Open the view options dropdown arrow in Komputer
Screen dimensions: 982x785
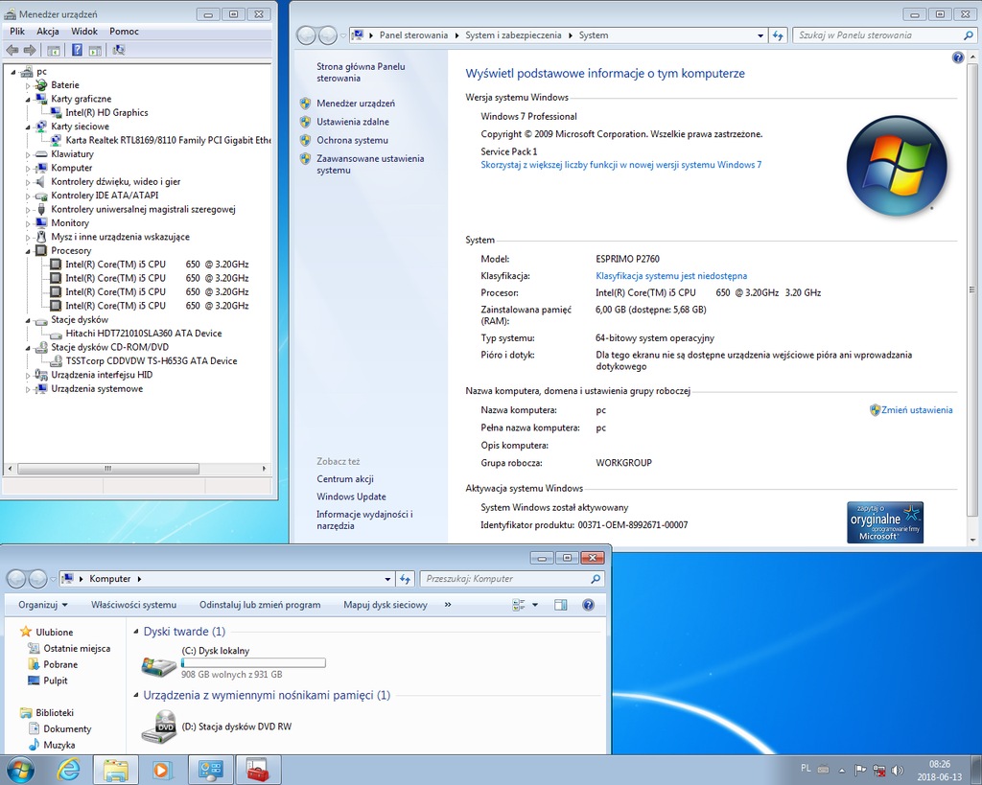(535, 605)
